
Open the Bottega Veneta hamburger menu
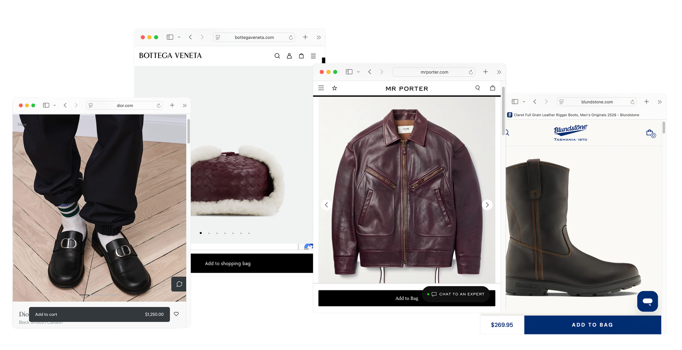[313, 56]
